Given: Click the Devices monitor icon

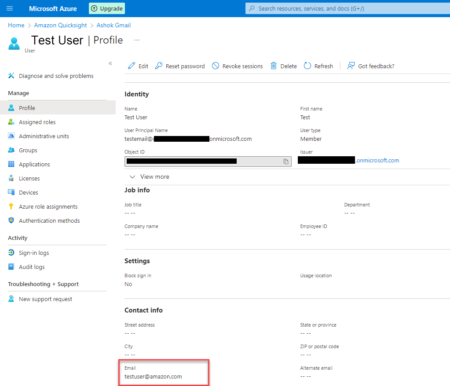Looking at the screenshot, I should (x=11, y=192).
